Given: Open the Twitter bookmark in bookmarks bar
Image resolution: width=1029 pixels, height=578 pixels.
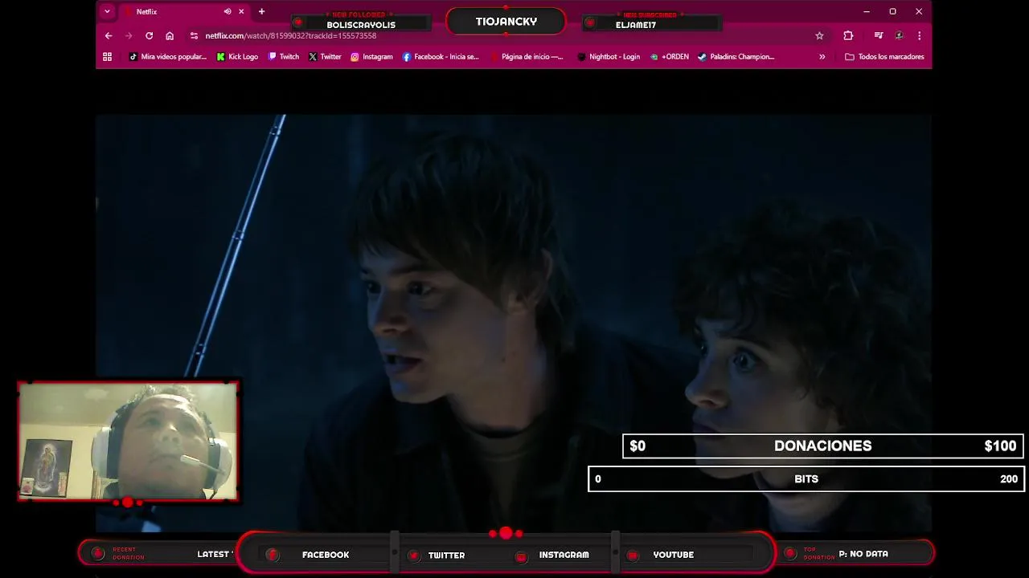Looking at the screenshot, I should 325,57.
